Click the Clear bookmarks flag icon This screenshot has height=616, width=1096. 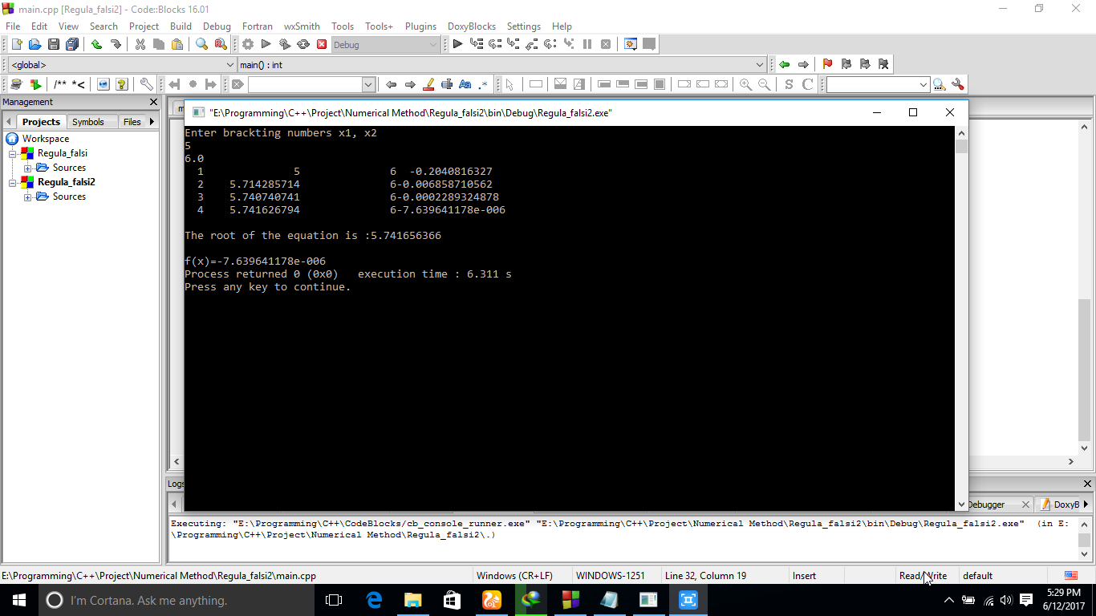click(x=883, y=64)
